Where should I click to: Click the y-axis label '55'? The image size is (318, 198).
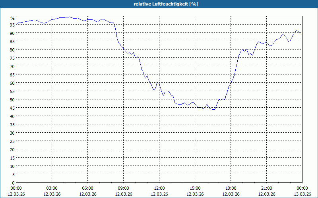point(12,91)
